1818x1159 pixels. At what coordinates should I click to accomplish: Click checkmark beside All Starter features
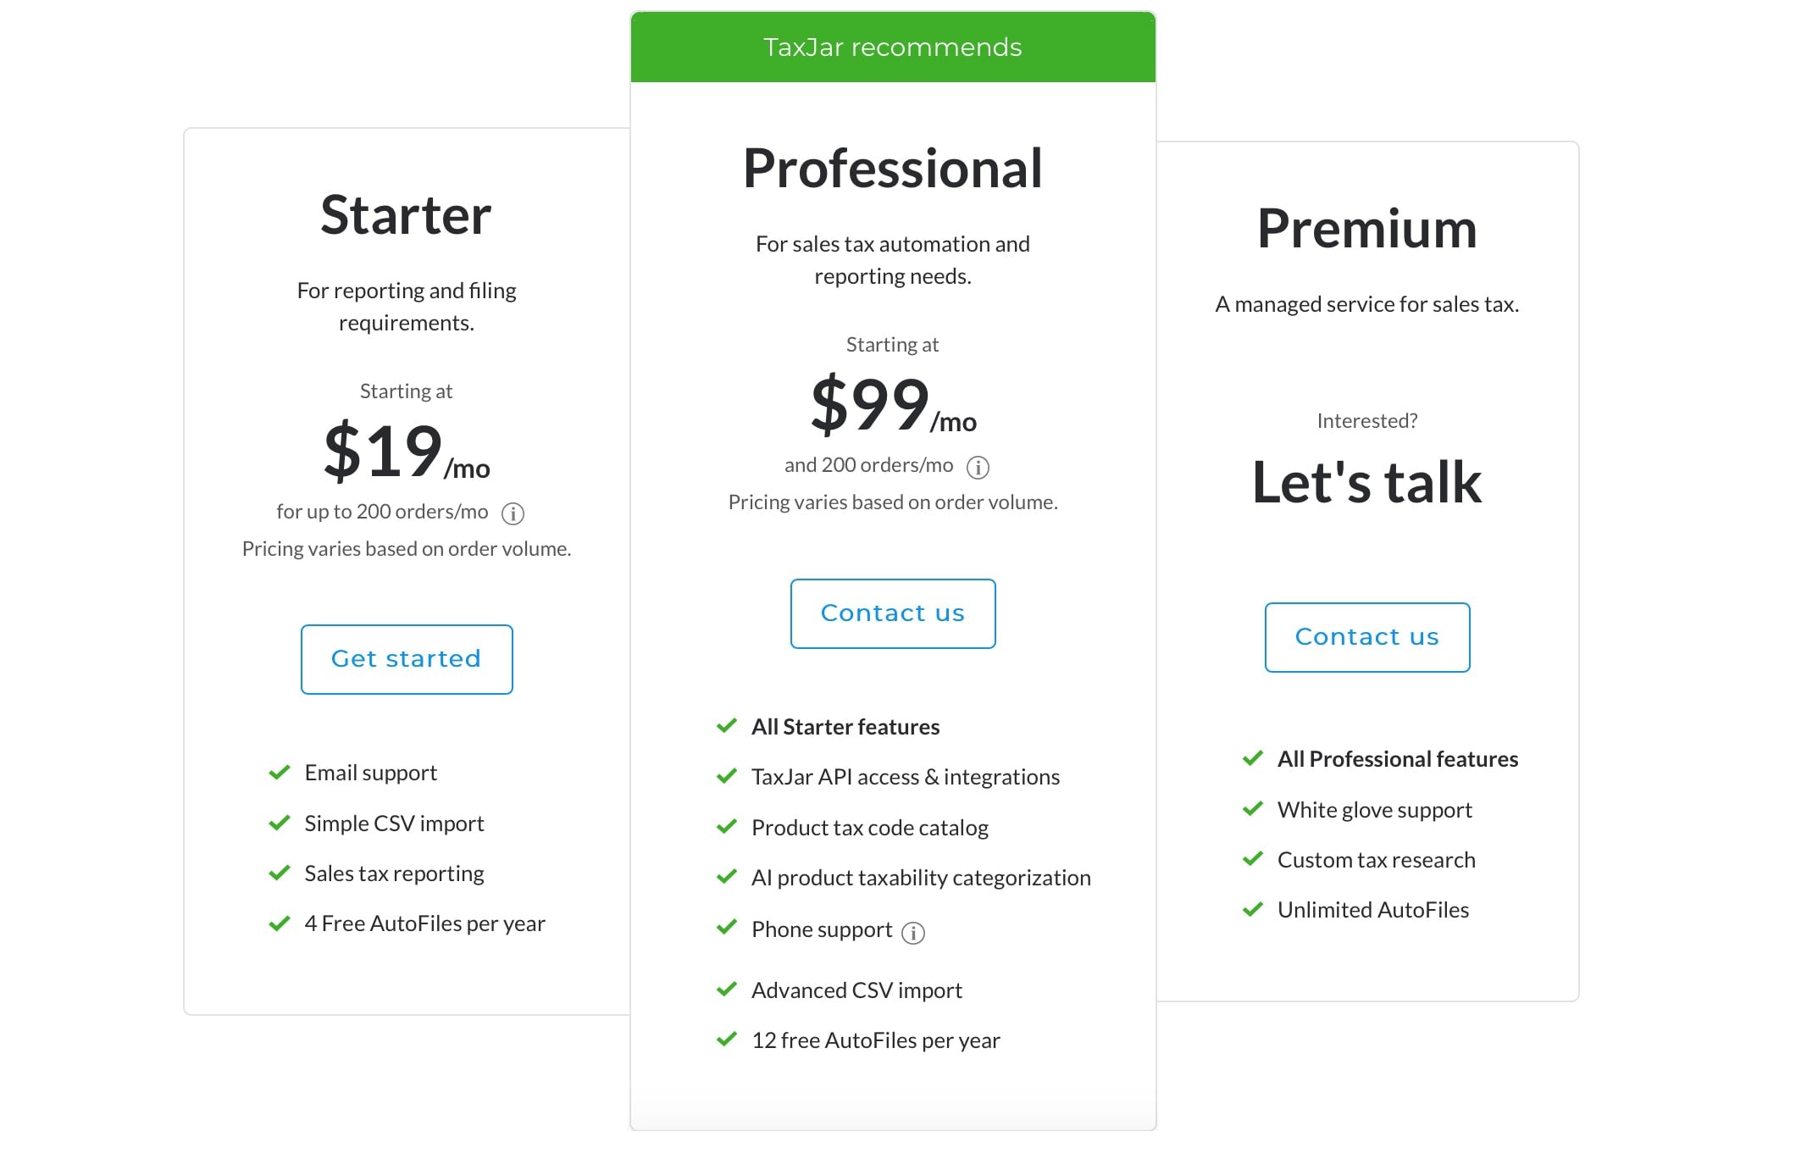coord(727,726)
